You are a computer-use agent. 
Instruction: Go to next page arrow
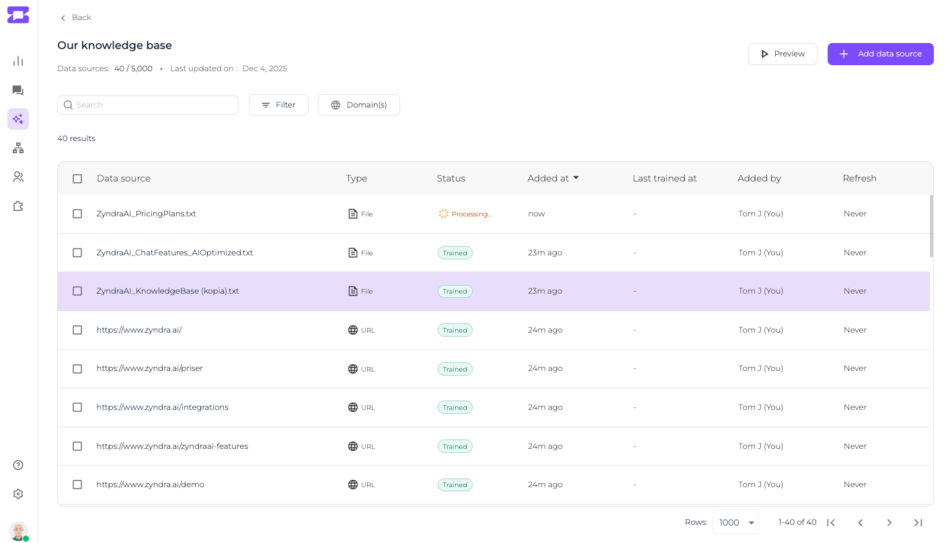click(889, 522)
